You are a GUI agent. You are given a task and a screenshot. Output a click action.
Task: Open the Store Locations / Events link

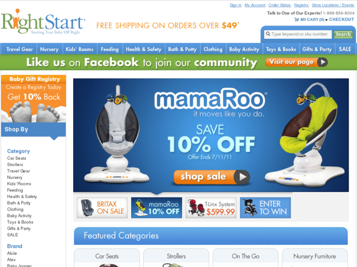pyautogui.click(x=333, y=5)
